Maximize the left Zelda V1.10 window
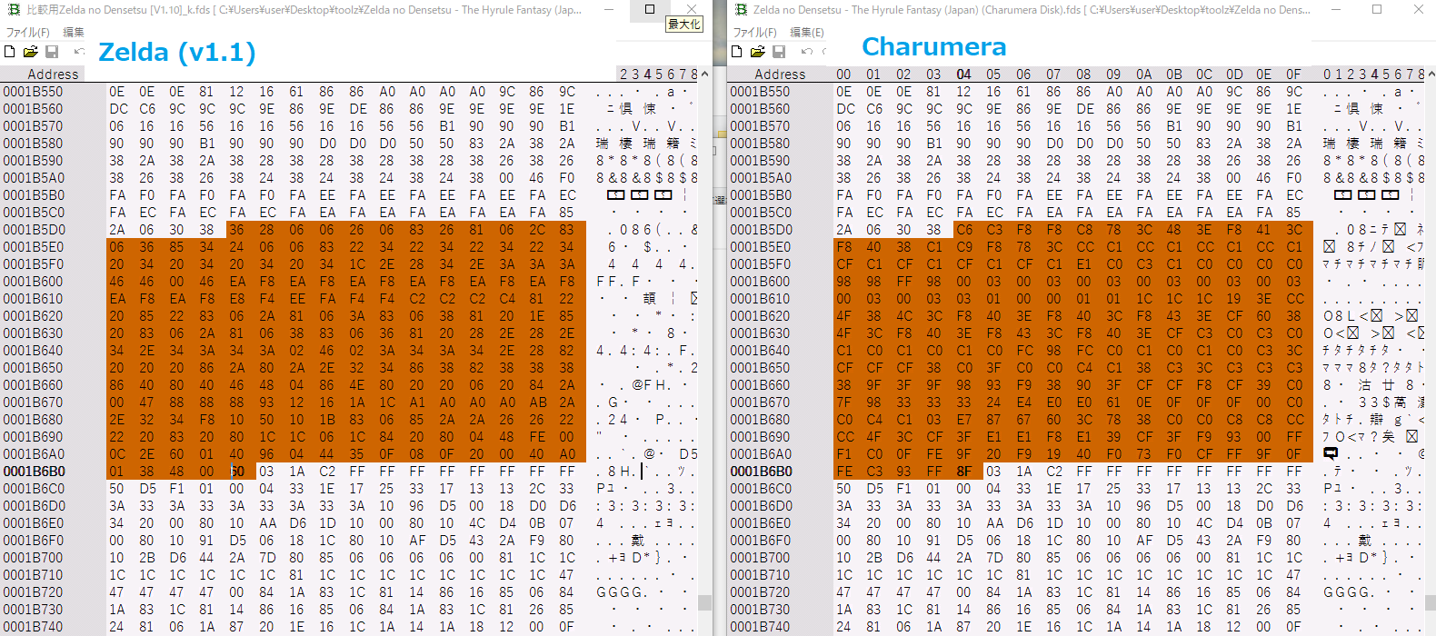Screen dimensions: 1436x636 tap(650, 9)
